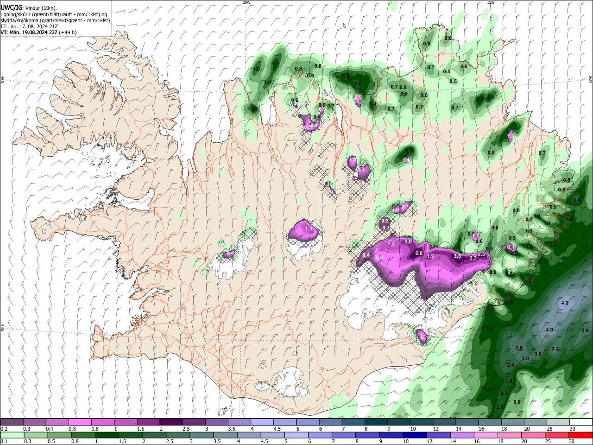Click the light grey 25–30 snow legend swatch
The image size is (593, 445).
coord(558,422)
